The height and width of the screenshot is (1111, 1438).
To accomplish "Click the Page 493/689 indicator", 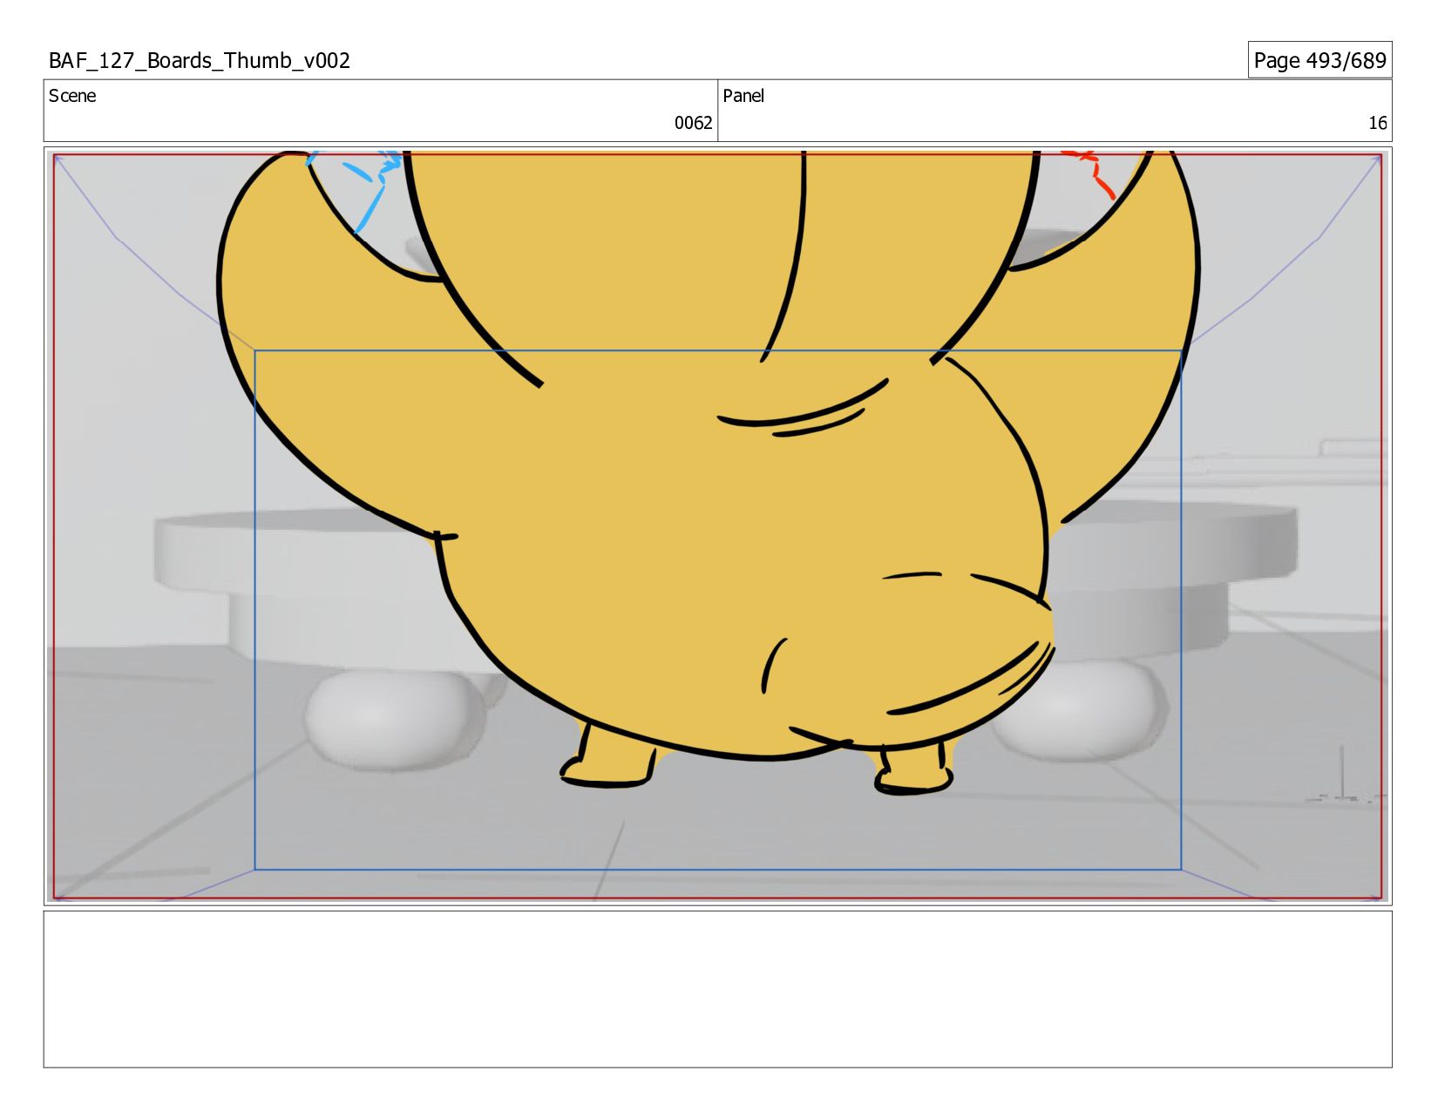I will tap(1319, 60).
